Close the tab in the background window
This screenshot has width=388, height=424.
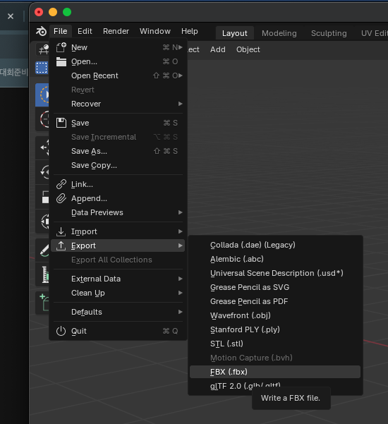coord(11,16)
